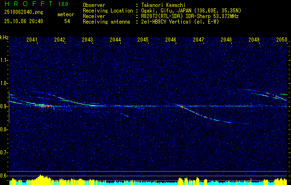Click the bright red meteor echo near 2041
The height and width of the screenshot is (185, 291).
coord(42,105)
